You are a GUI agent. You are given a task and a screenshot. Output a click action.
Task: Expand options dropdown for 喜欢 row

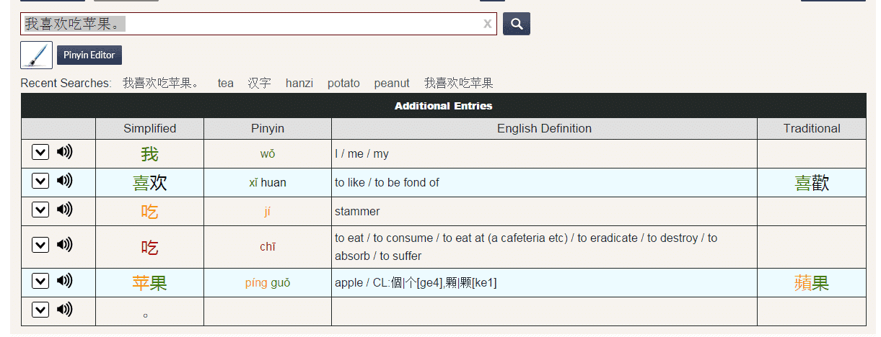[40, 181]
